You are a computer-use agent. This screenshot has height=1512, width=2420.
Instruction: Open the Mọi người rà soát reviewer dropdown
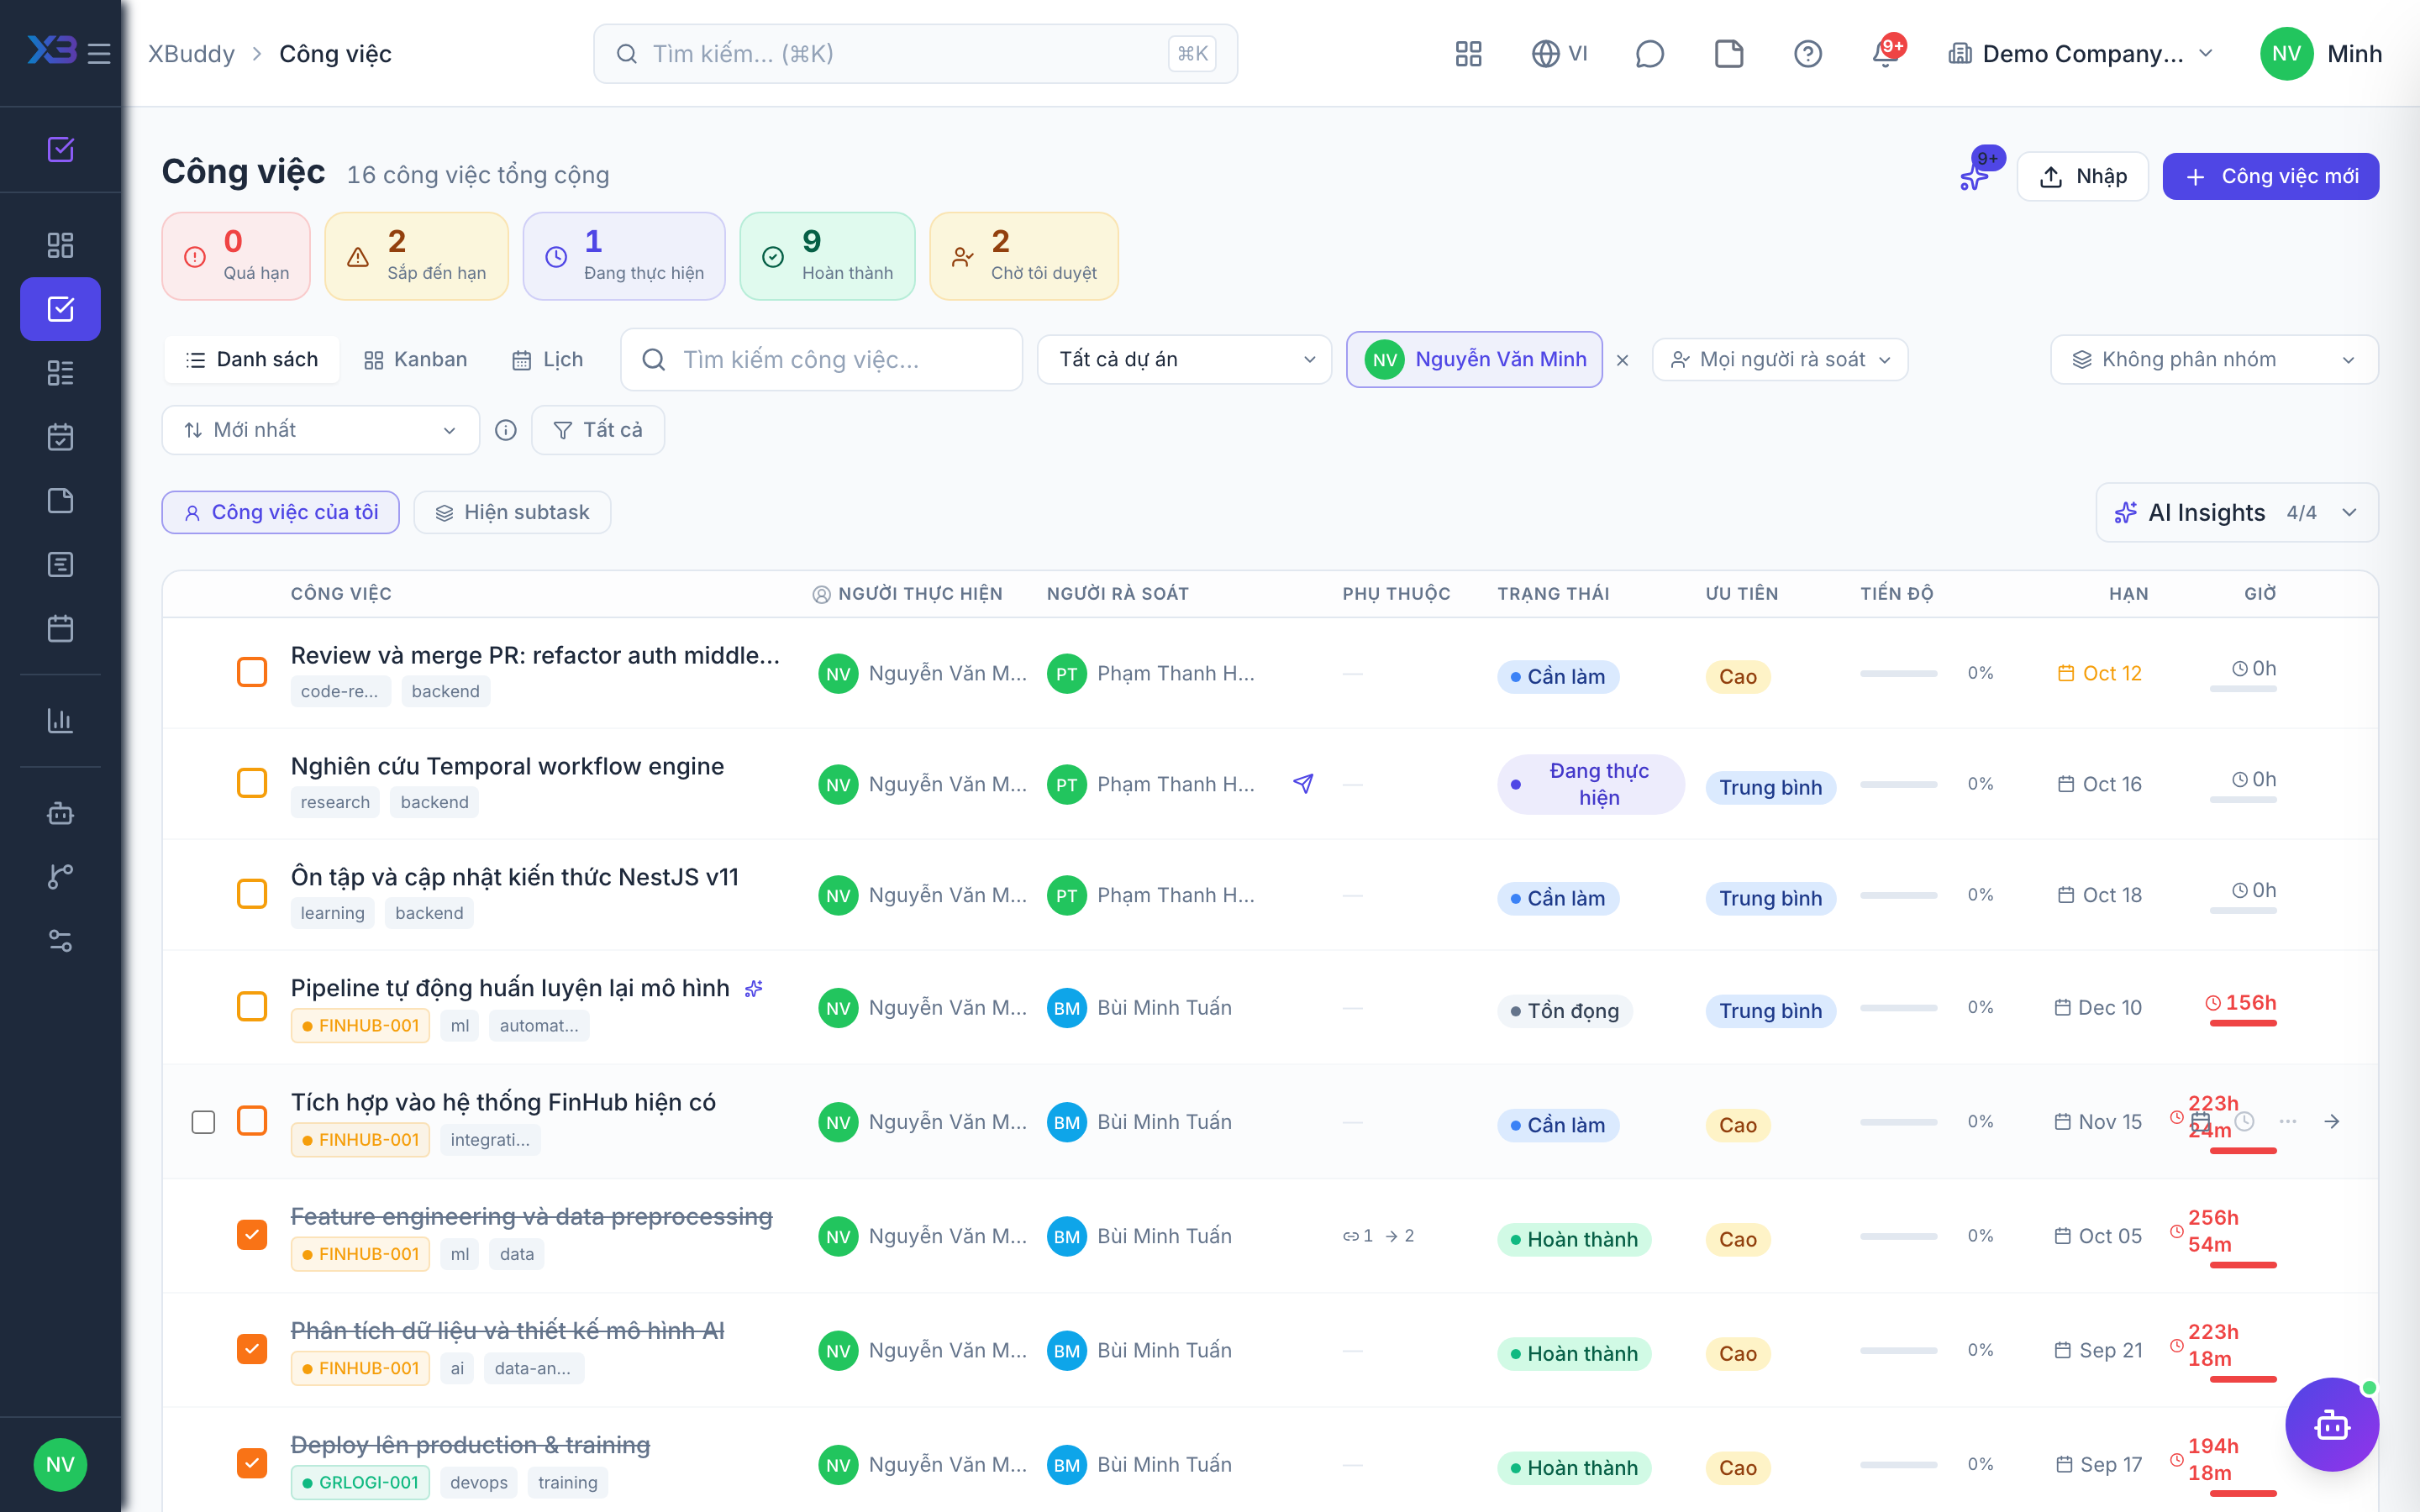[x=1780, y=360]
